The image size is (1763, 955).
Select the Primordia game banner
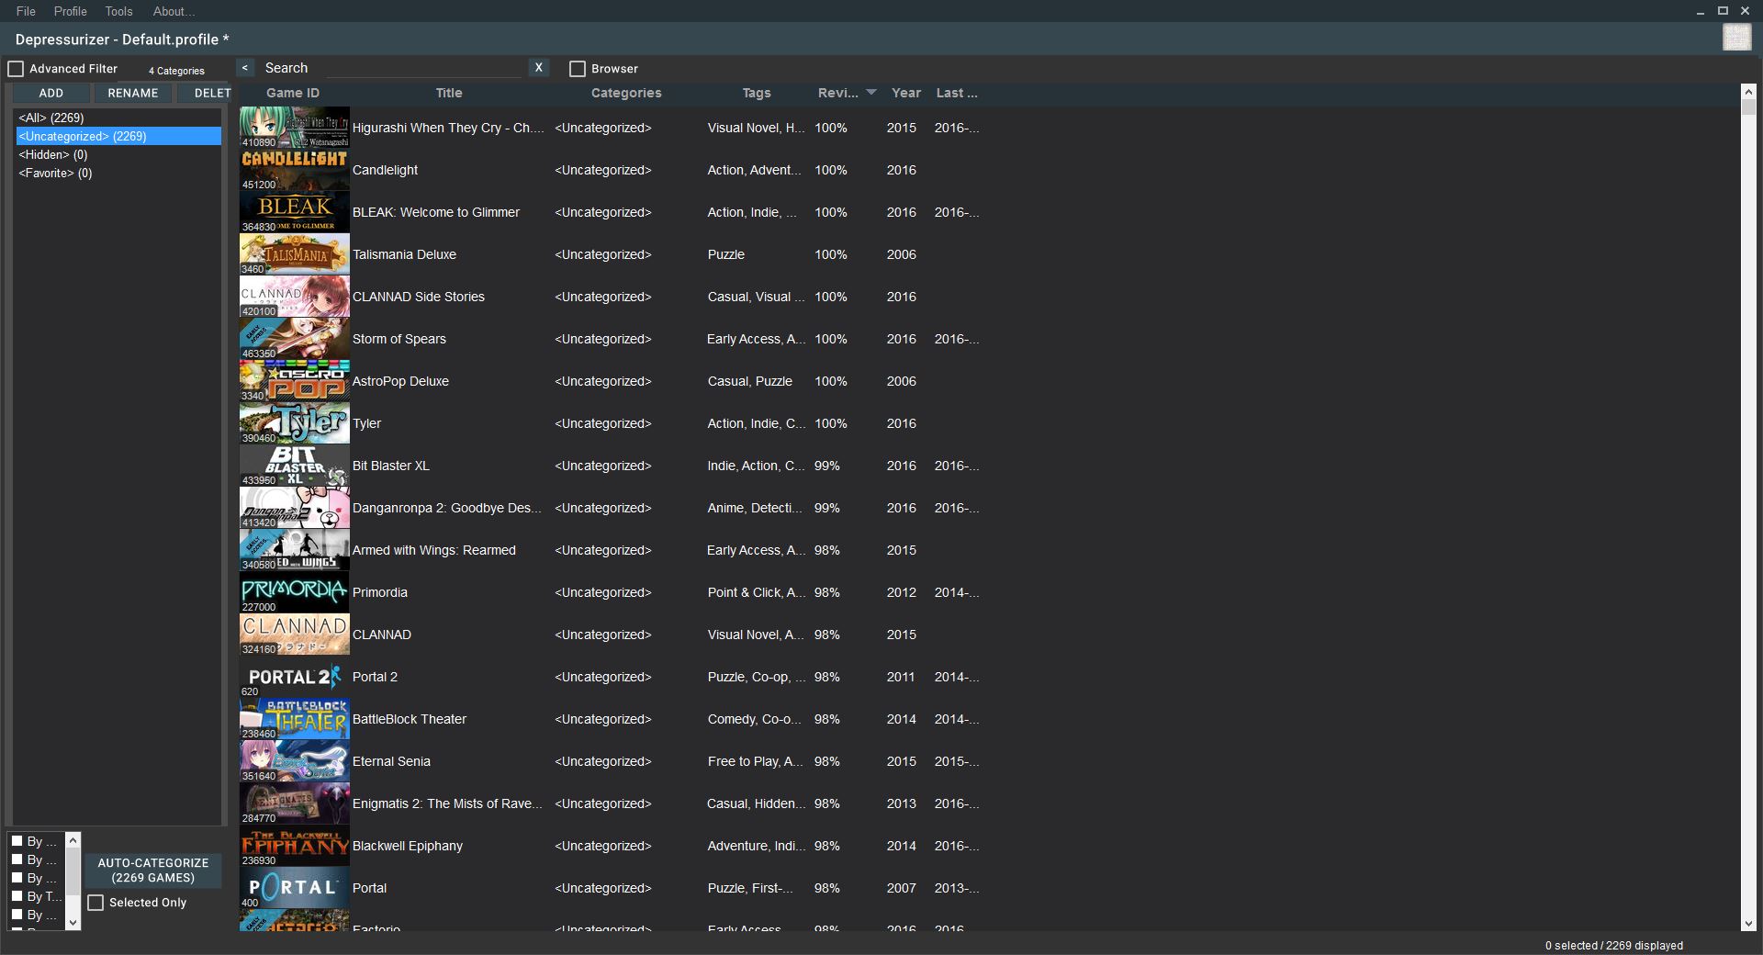[294, 592]
